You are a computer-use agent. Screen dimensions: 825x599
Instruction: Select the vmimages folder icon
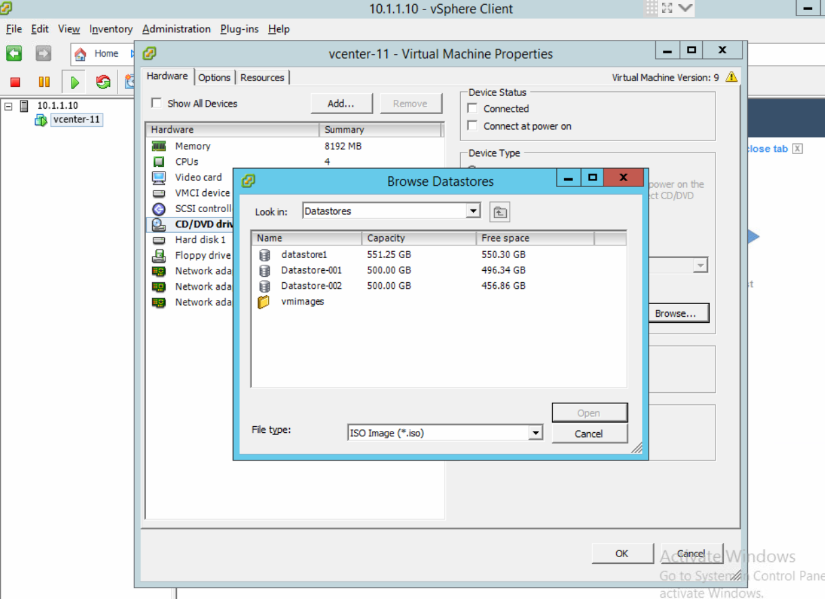264,302
